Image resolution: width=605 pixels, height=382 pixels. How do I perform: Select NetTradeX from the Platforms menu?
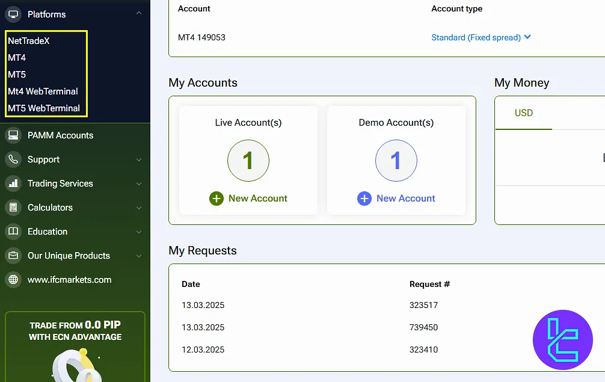click(x=29, y=41)
